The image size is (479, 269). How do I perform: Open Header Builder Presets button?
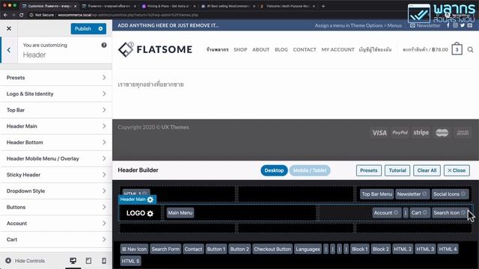click(x=369, y=170)
